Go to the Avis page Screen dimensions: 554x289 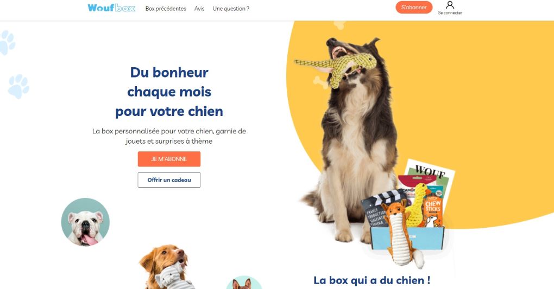(199, 9)
